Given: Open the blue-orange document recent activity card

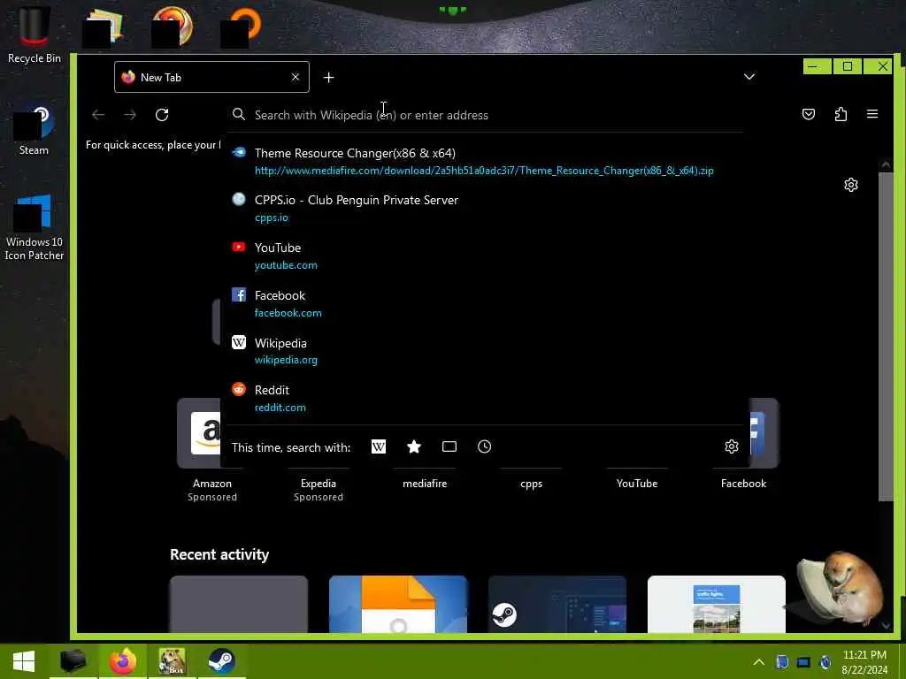Looking at the screenshot, I should [x=397, y=604].
